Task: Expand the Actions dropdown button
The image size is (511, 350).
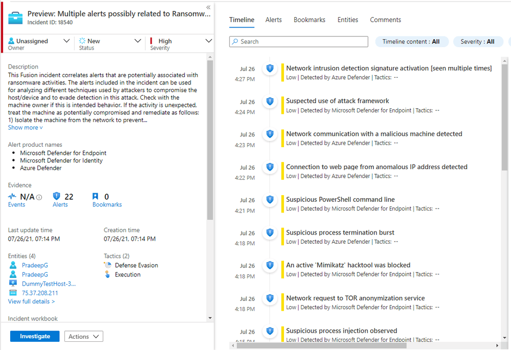Action: [x=84, y=336]
